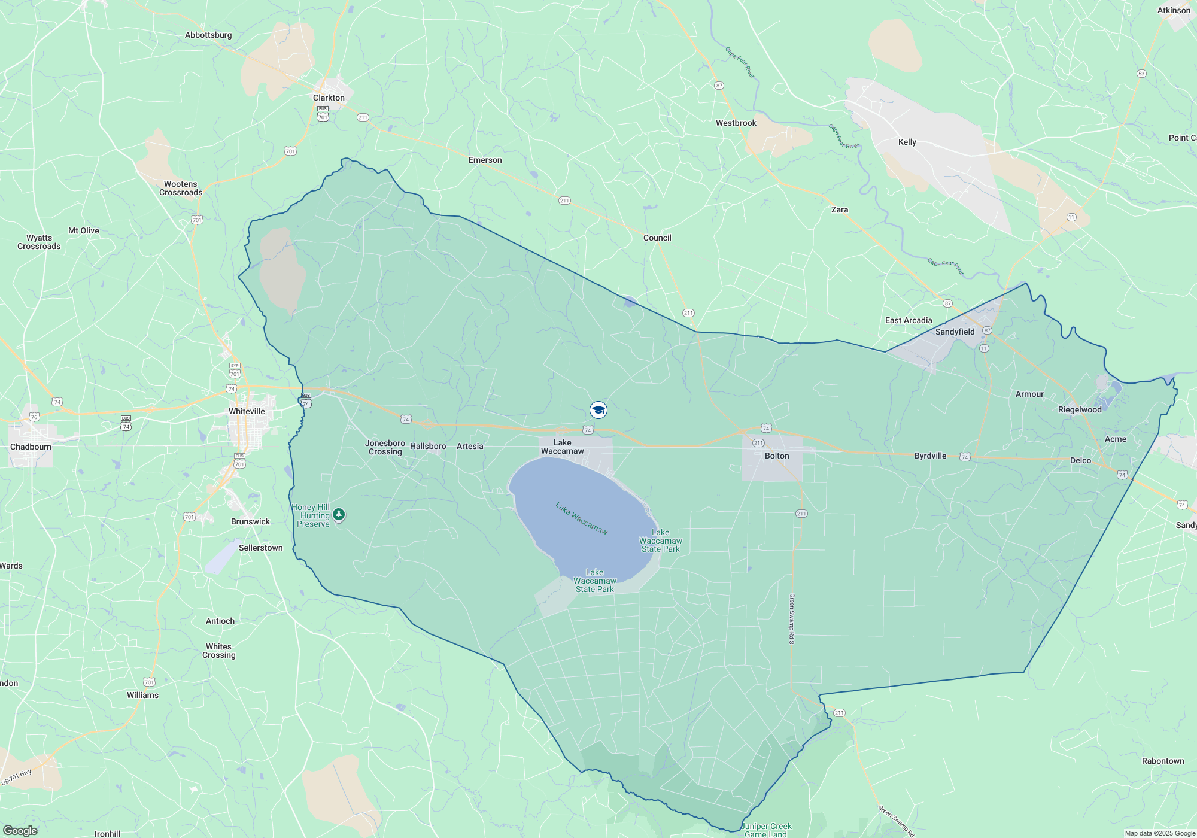Image resolution: width=1197 pixels, height=838 pixels.
Task: Click the Route 11 shield near Sandyfield
Action: [x=984, y=348]
